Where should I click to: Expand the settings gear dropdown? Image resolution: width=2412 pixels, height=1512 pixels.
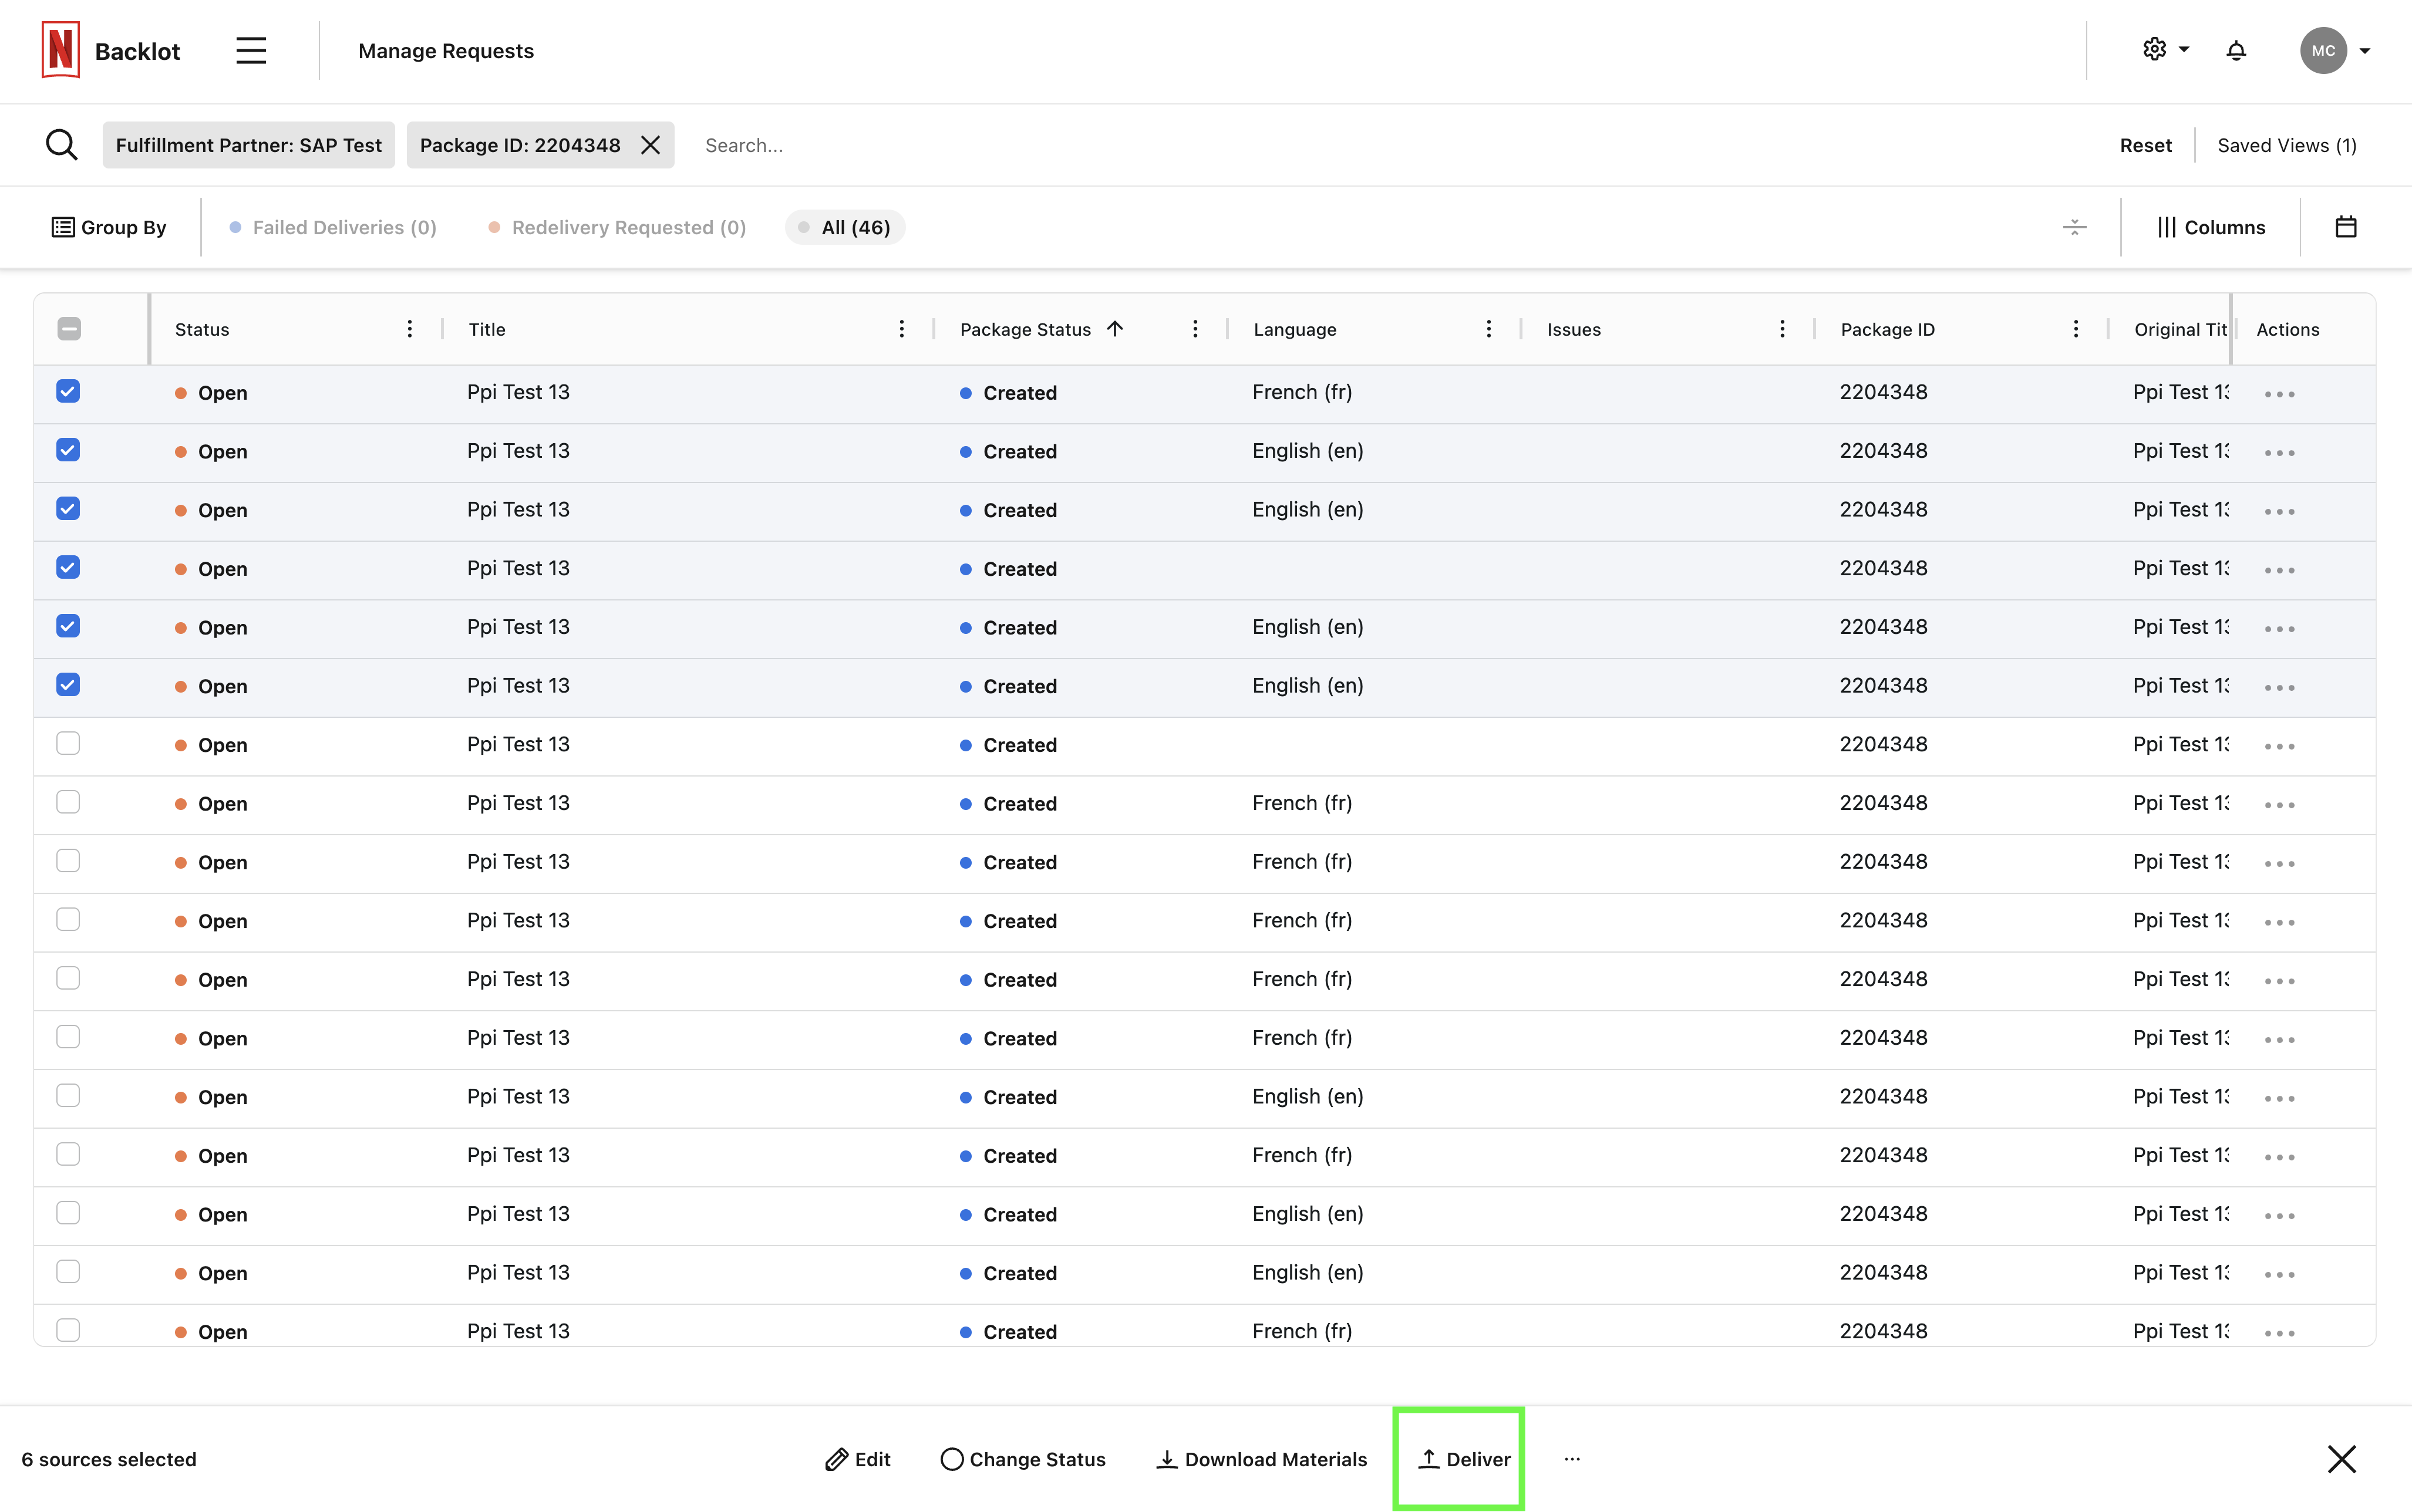[2165, 50]
